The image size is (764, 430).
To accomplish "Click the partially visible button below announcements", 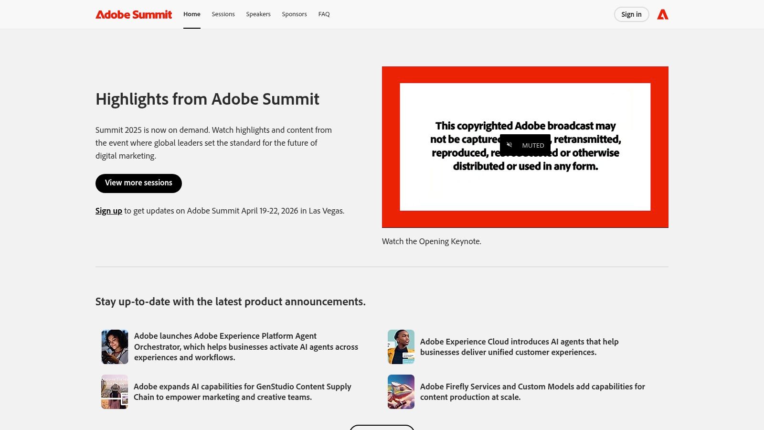I will coord(382,428).
